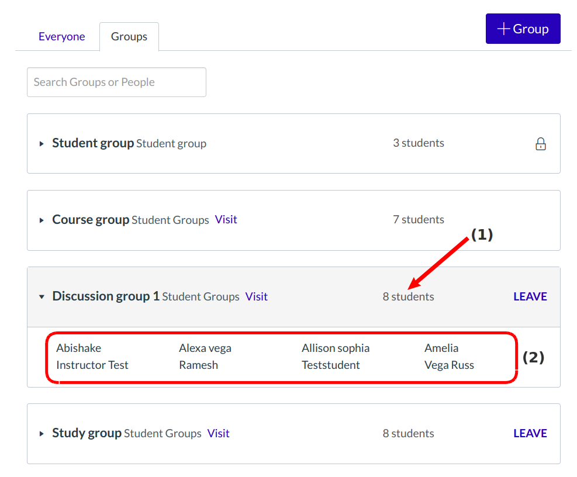The width and height of the screenshot is (577, 477).
Task: Focus the Search Groups or People field
Action: coord(116,82)
